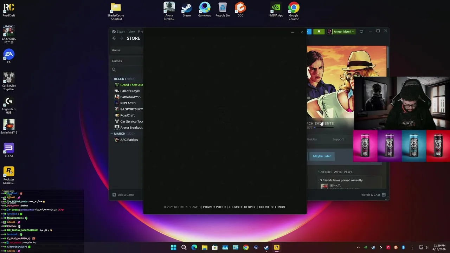Select STORE tab in Steam
This screenshot has height=253, width=450.
point(133,38)
